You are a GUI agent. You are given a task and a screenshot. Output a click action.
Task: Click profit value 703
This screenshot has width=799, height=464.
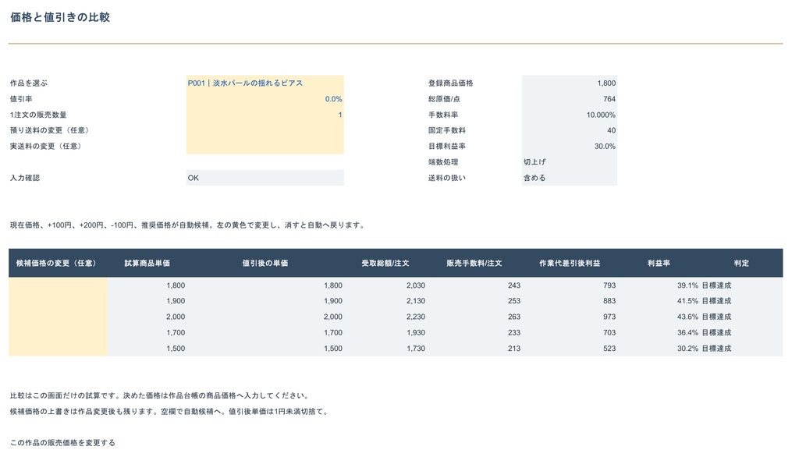click(x=609, y=332)
